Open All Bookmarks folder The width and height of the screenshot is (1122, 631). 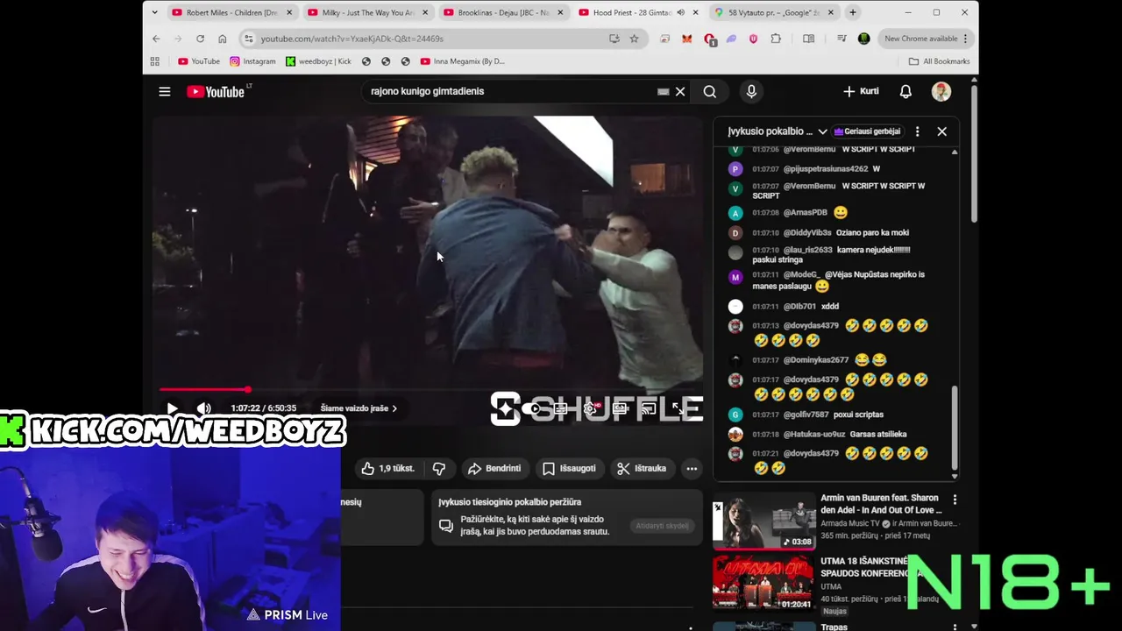click(939, 61)
